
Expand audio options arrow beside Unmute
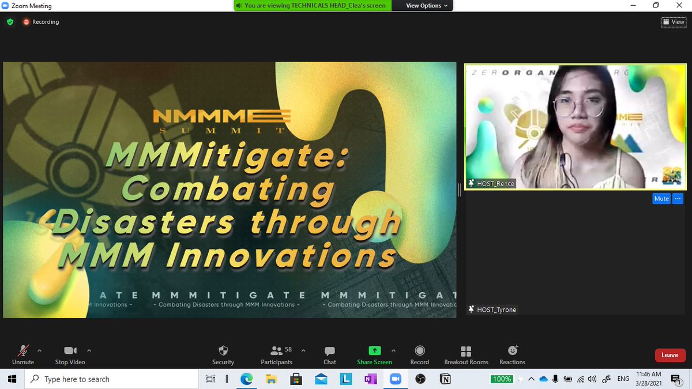pos(39,350)
